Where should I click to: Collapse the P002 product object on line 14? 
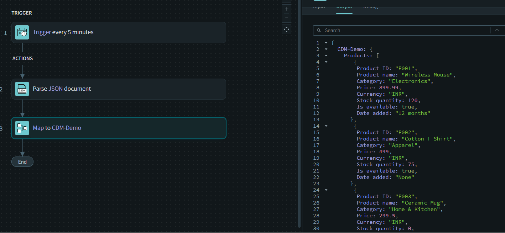326,126
